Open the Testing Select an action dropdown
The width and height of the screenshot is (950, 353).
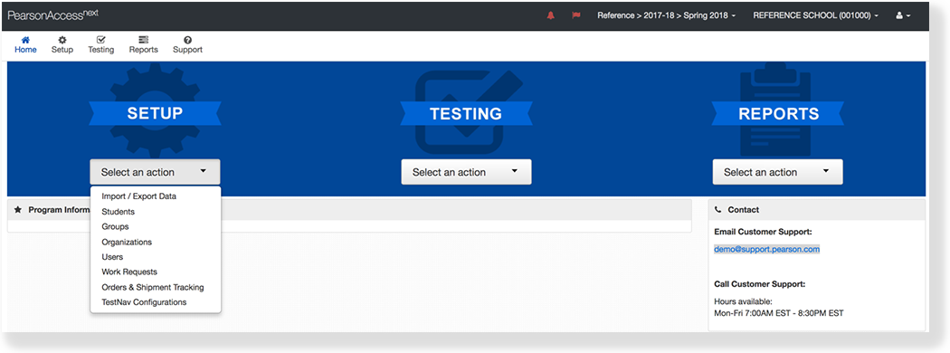point(466,172)
